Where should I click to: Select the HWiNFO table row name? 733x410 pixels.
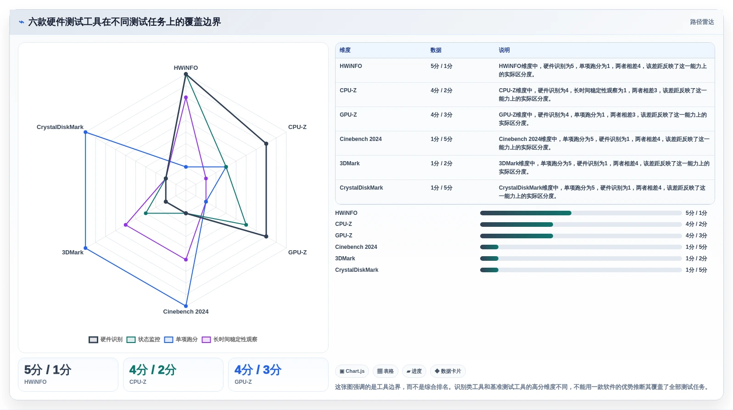pyautogui.click(x=351, y=66)
